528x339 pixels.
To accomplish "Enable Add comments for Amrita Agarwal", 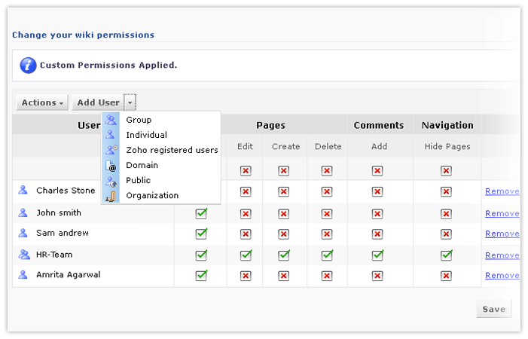I will [377, 276].
